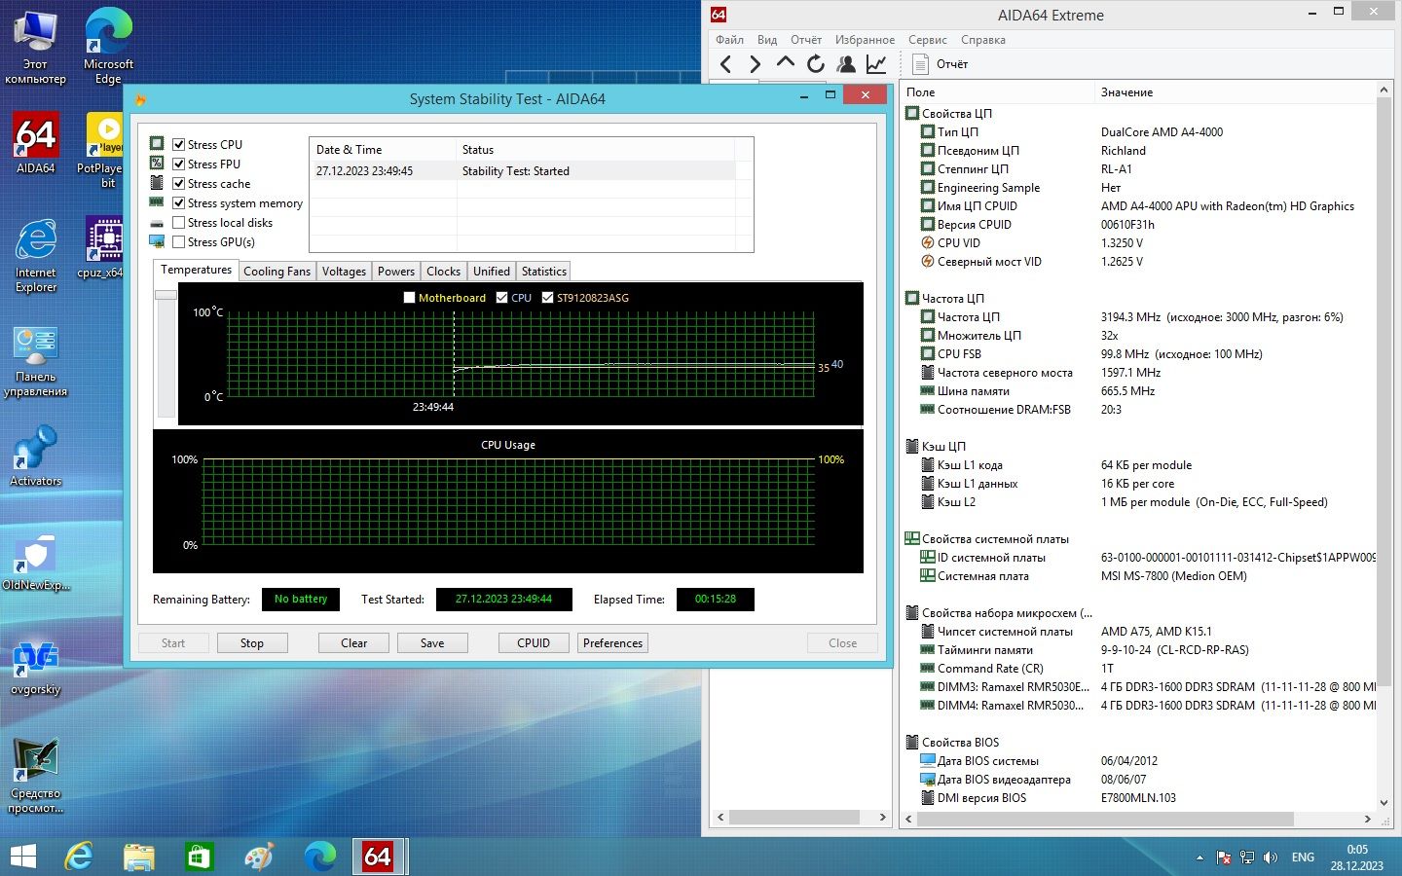Open Файл menu in AIDA64
This screenshot has height=876, width=1402.
click(x=729, y=40)
